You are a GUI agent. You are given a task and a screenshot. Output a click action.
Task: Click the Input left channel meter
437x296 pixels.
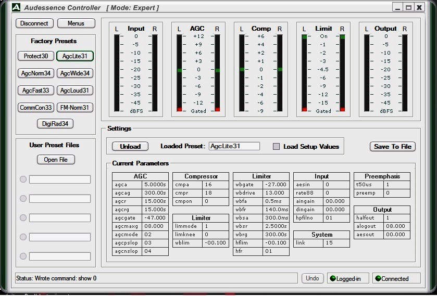click(117, 73)
